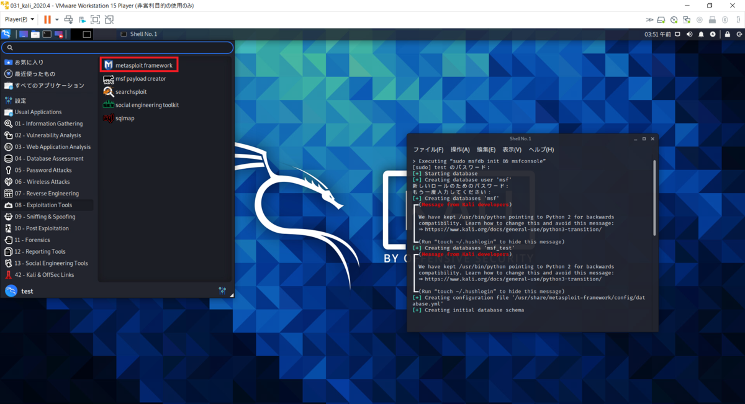Send Ctrl+Alt+Del to virtual machine icon
Image resolution: width=745 pixels, height=404 pixels.
click(x=68, y=20)
